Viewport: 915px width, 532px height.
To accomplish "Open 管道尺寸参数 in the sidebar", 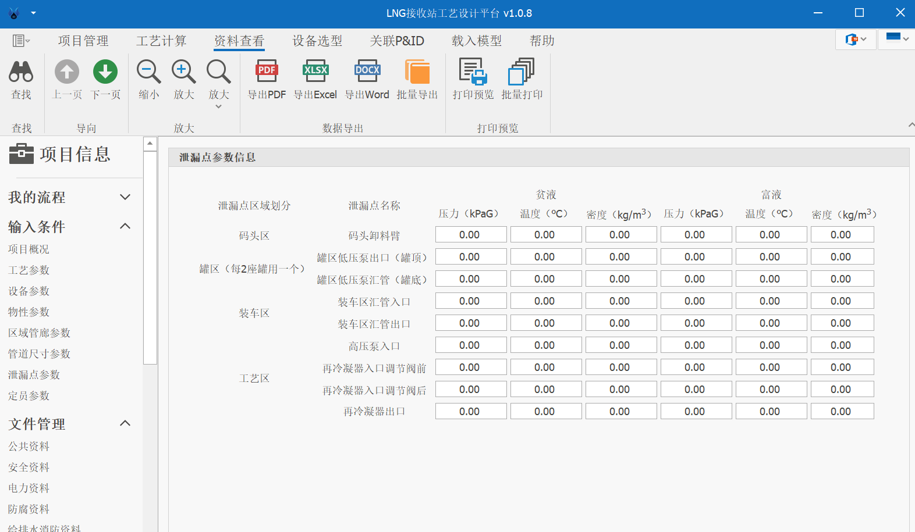I will click(x=39, y=354).
